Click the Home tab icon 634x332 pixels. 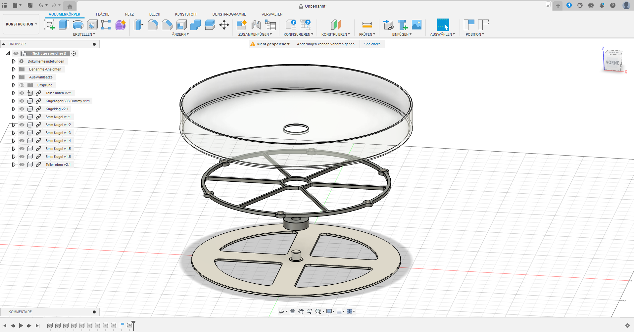[x=70, y=6]
